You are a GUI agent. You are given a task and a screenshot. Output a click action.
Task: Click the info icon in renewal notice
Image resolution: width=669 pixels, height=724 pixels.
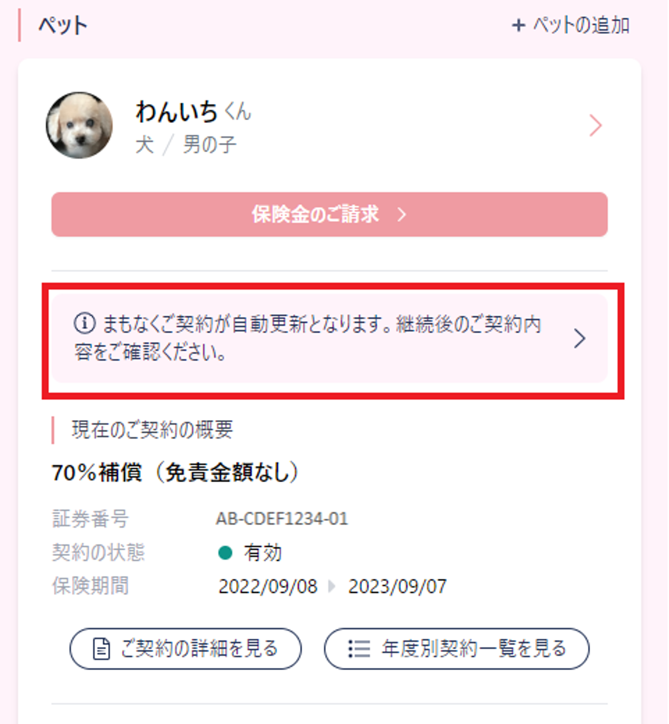[85, 324]
